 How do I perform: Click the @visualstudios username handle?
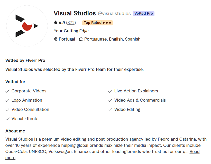coord(114,14)
